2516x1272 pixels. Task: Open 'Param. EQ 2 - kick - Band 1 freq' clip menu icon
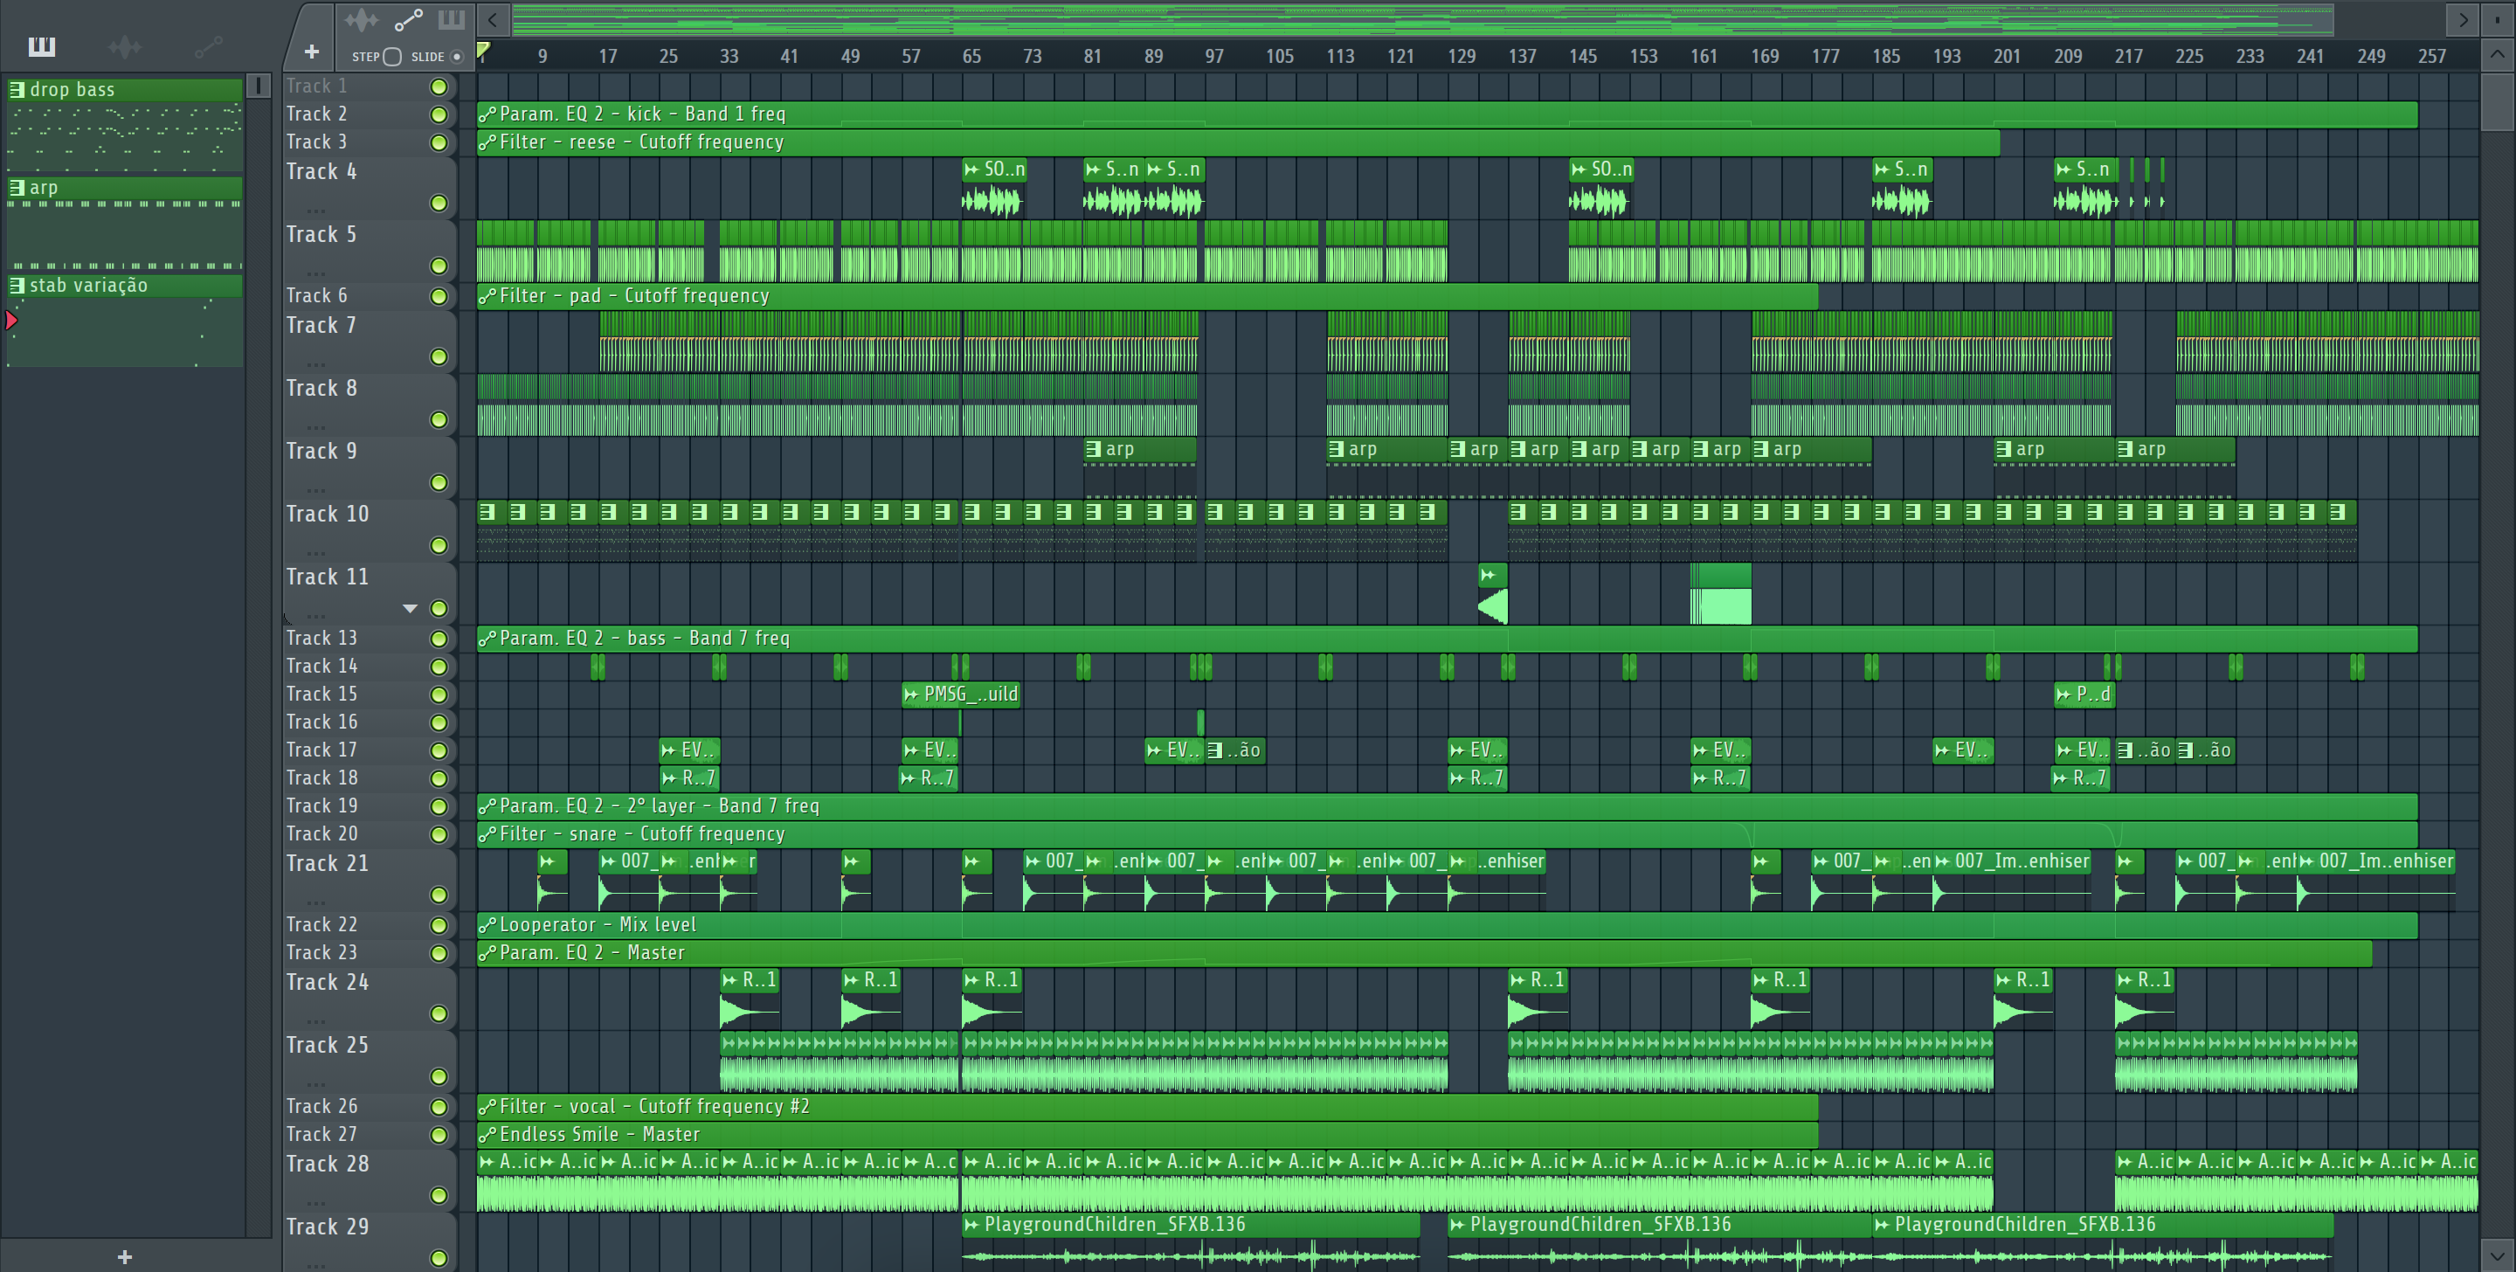[487, 114]
